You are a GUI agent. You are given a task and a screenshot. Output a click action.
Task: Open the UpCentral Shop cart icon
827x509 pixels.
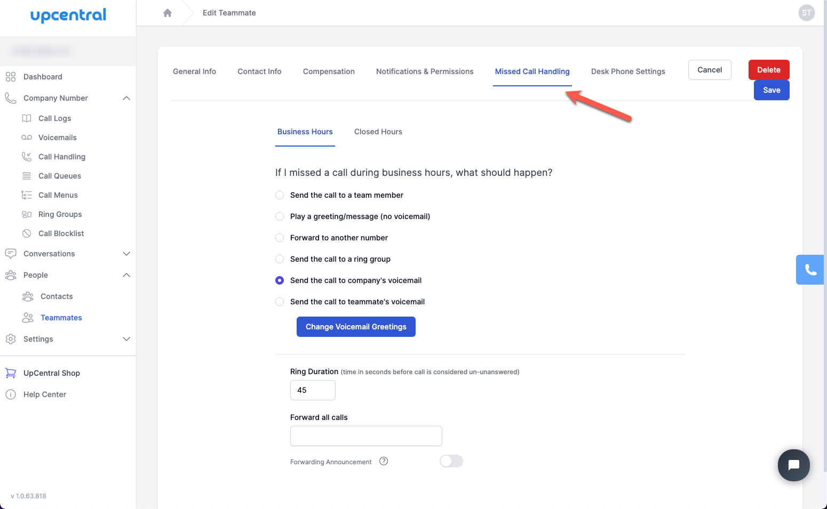11,373
